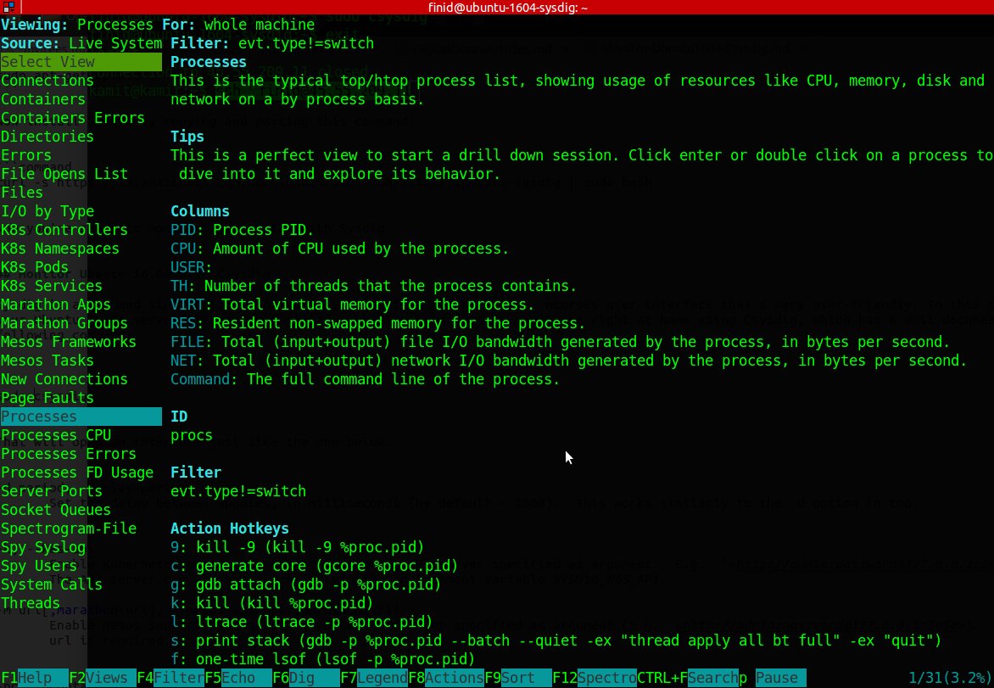This screenshot has height=688, width=994.
Task: Open Processes CPU view
Action: pyautogui.click(x=56, y=435)
